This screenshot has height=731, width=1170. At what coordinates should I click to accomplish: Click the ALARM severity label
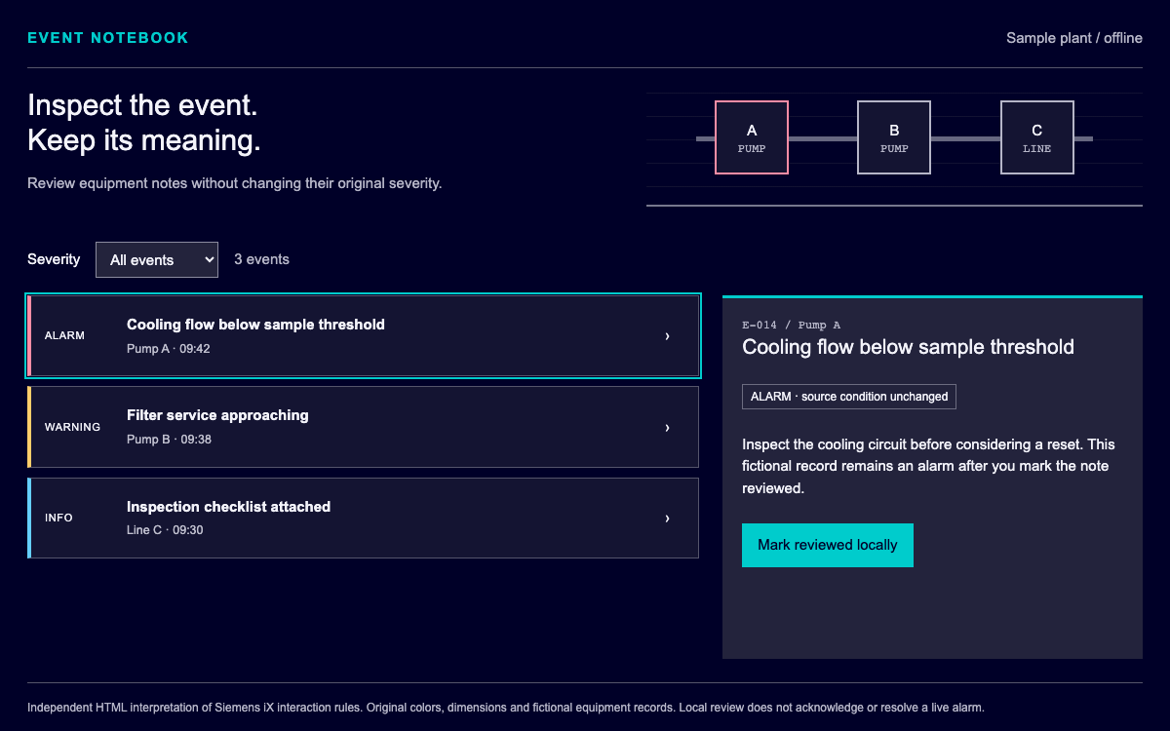point(64,335)
